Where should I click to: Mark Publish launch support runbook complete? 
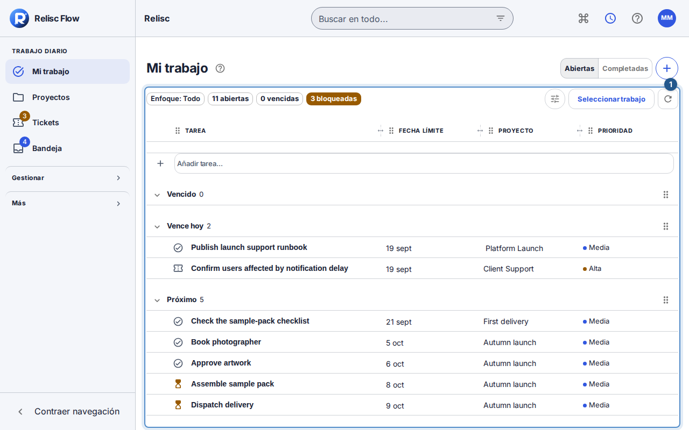point(178,248)
